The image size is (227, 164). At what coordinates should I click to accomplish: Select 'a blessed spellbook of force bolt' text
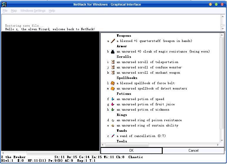tap(145, 83)
